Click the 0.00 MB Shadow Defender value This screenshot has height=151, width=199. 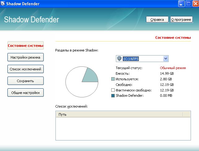pyautogui.click(x=166, y=95)
